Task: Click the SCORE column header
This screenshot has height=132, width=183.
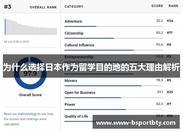Action: 157,6
